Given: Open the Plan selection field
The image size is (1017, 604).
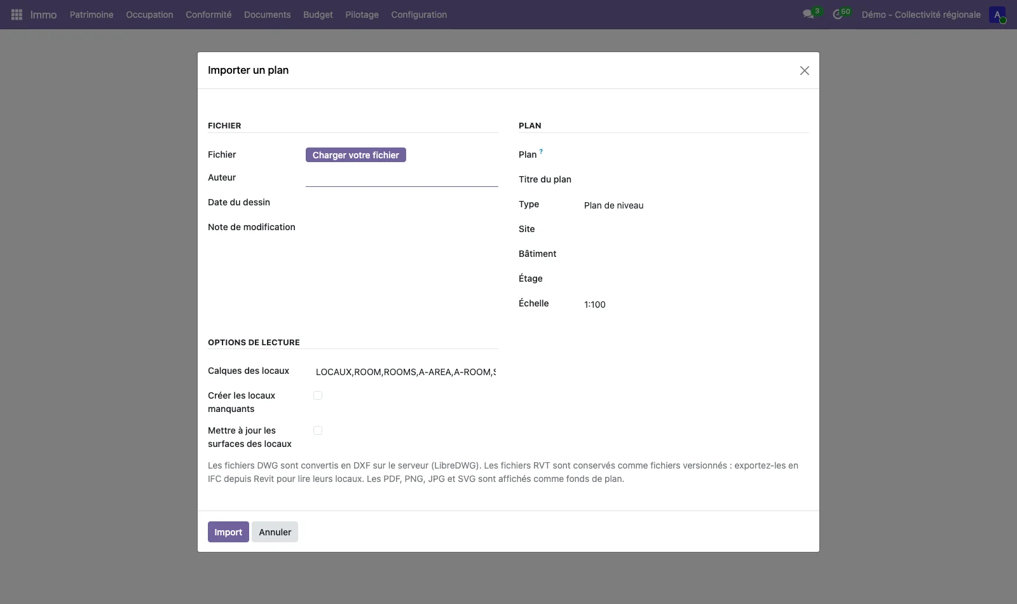Looking at the screenshot, I should pyautogui.click(x=696, y=155).
